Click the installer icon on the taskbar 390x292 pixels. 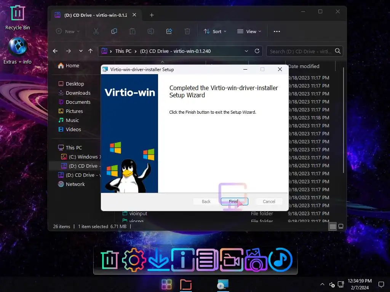tap(222, 284)
